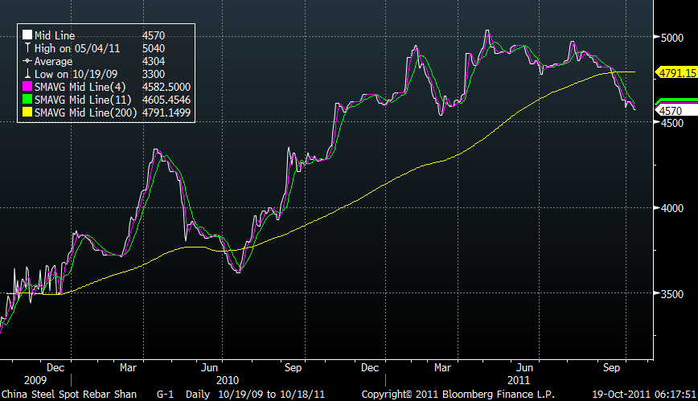This screenshot has width=698, height=401.
Task: Click the Daily date range text
Action: (251, 394)
